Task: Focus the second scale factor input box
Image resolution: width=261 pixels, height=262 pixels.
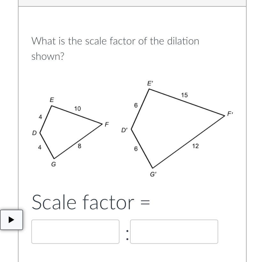Action: pos(174,232)
